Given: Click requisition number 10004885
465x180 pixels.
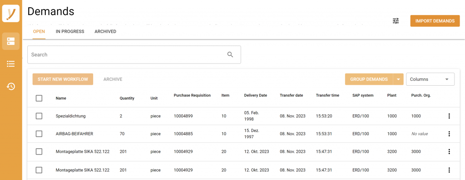Looking at the screenshot, I should tap(183, 134).
